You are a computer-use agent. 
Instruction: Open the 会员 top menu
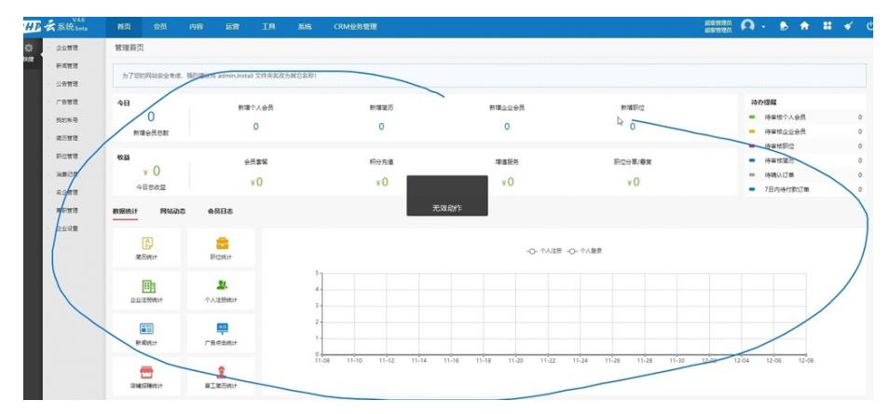pyautogui.click(x=160, y=26)
